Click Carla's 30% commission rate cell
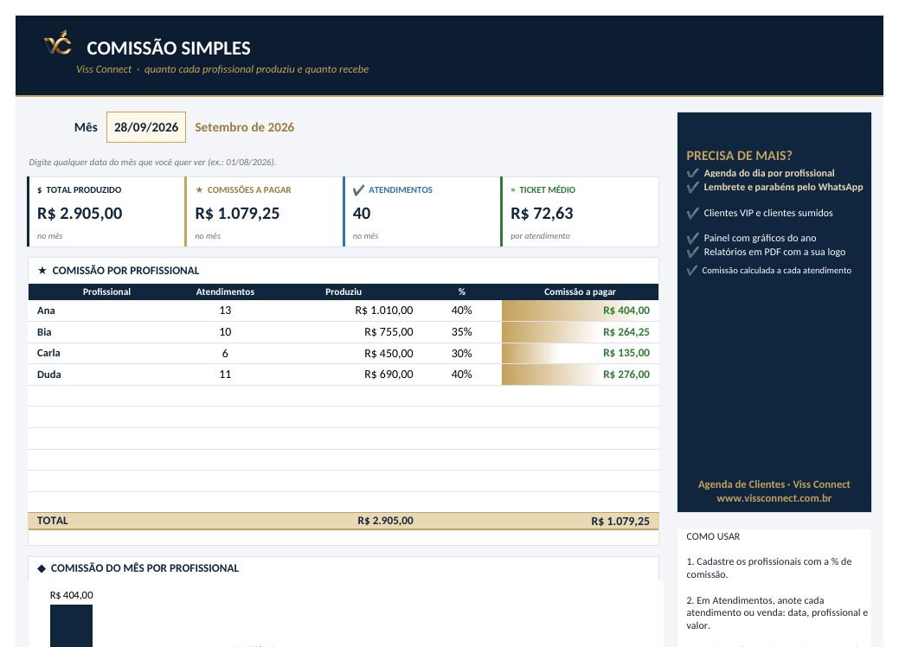899x647 pixels. (x=461, y=353)
